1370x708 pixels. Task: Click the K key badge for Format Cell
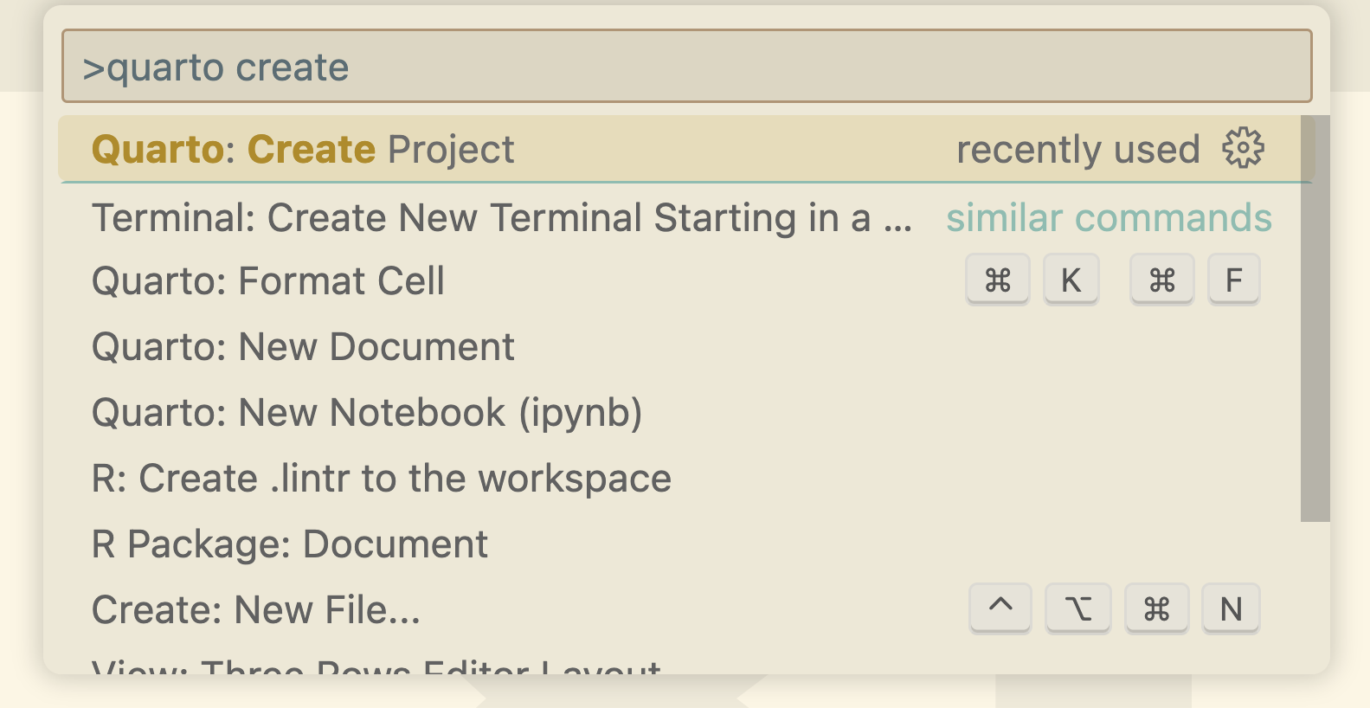(1071, 280)
